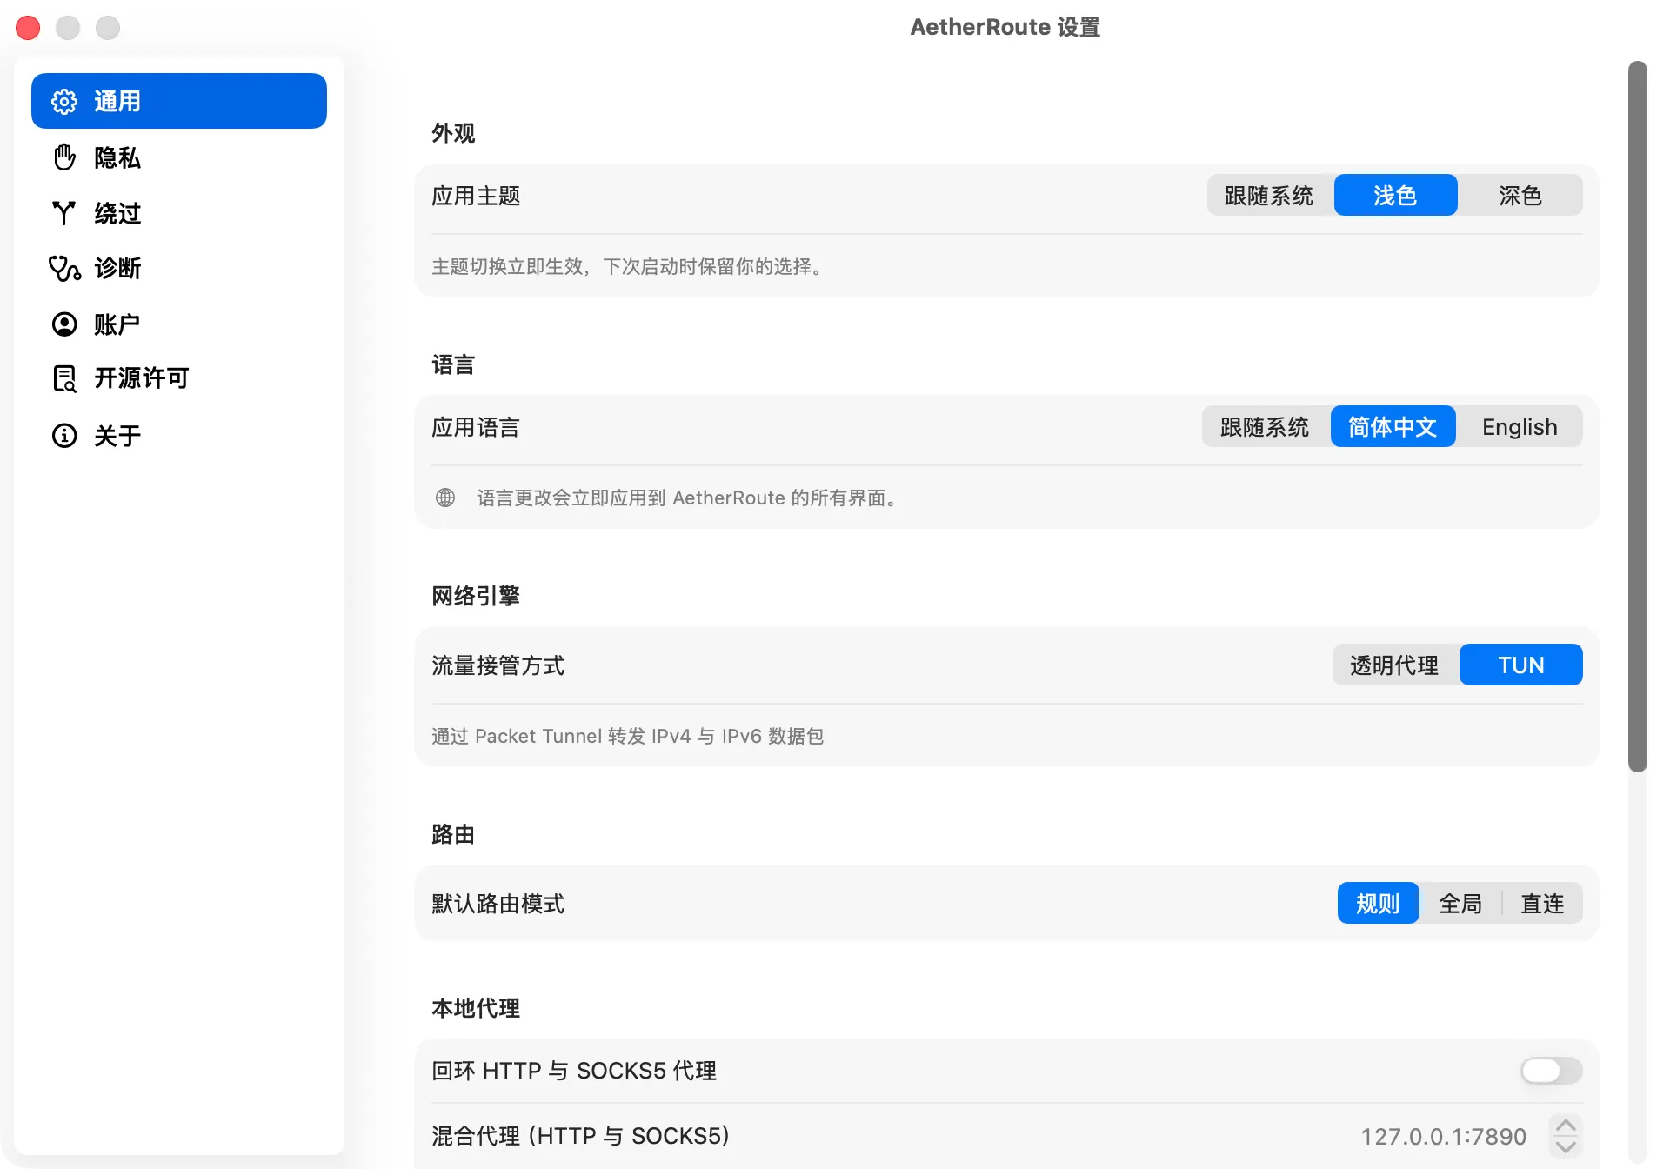The image size is (1670, 1169).
Task: Choose 简体中文 as app language
Action: [1393, 427]
